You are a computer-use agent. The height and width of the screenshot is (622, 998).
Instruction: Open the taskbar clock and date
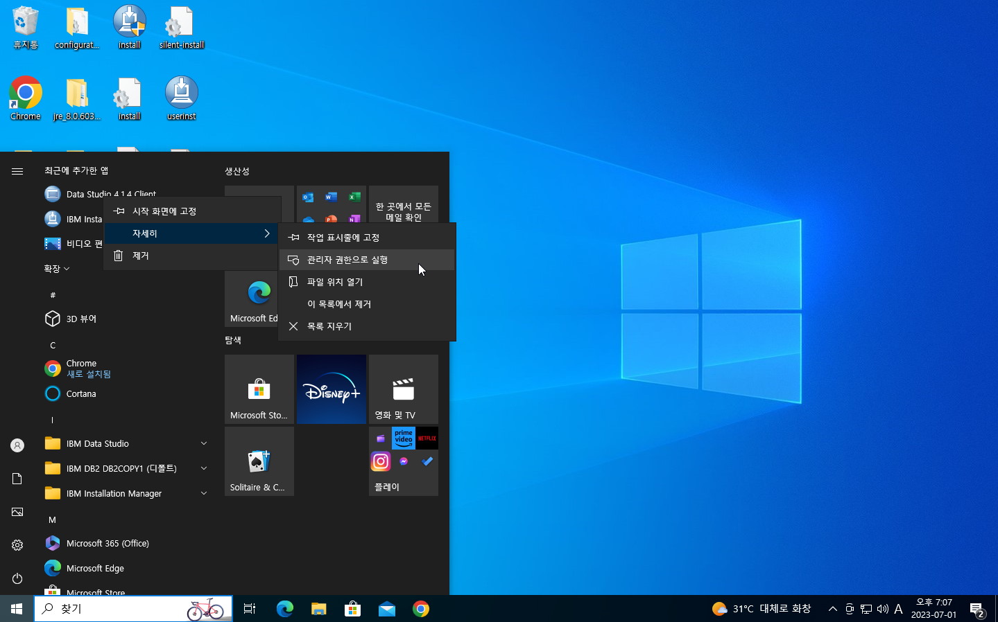coord(934,609)
